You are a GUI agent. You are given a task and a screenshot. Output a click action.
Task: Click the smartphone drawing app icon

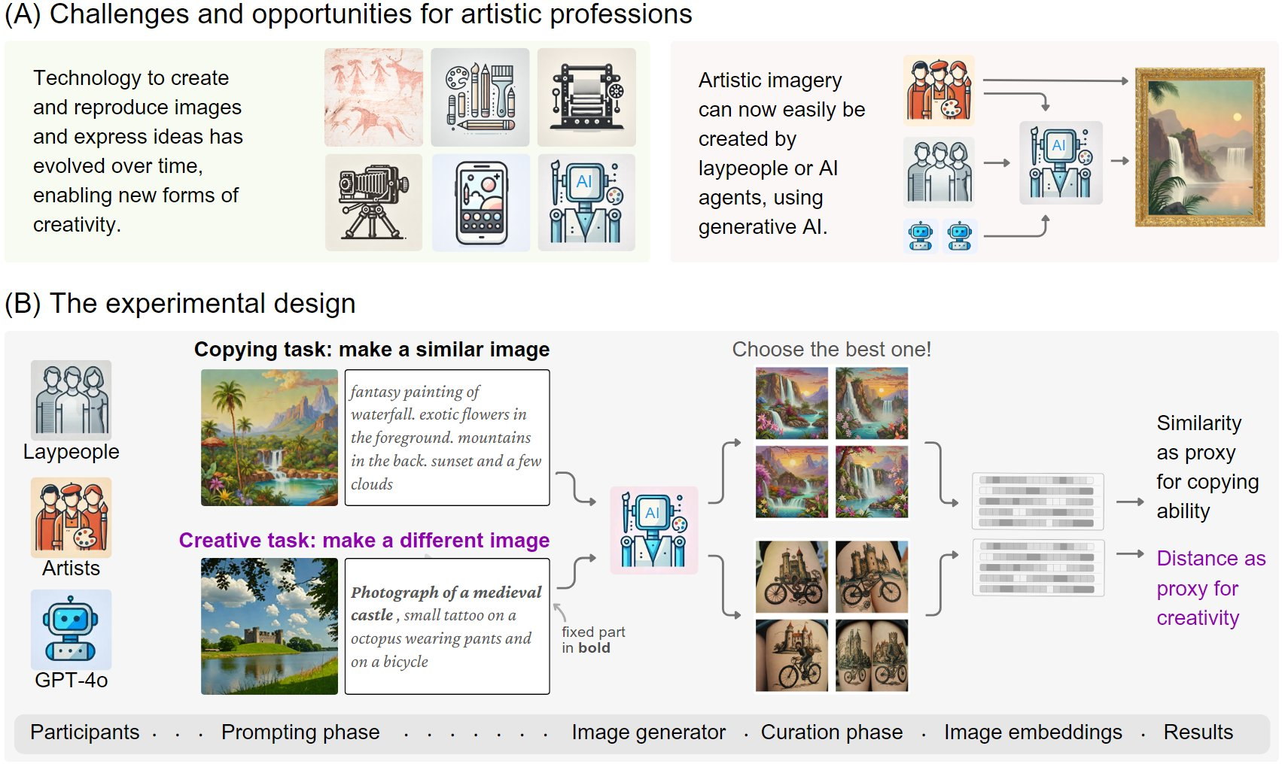click(x=480, y=203)
